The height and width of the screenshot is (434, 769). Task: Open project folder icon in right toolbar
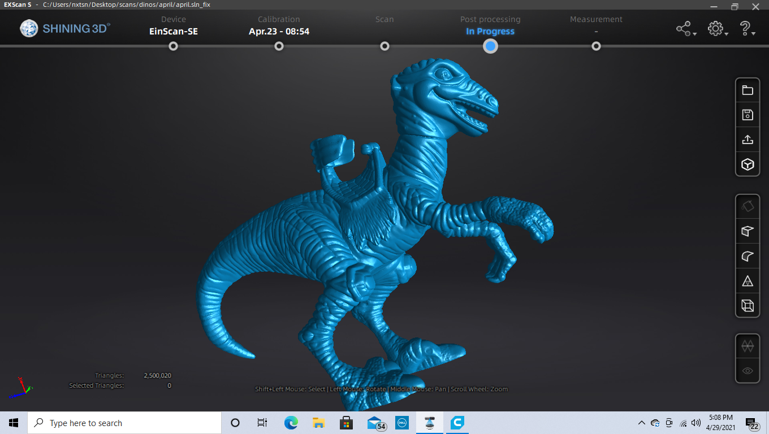pos(748,90)
